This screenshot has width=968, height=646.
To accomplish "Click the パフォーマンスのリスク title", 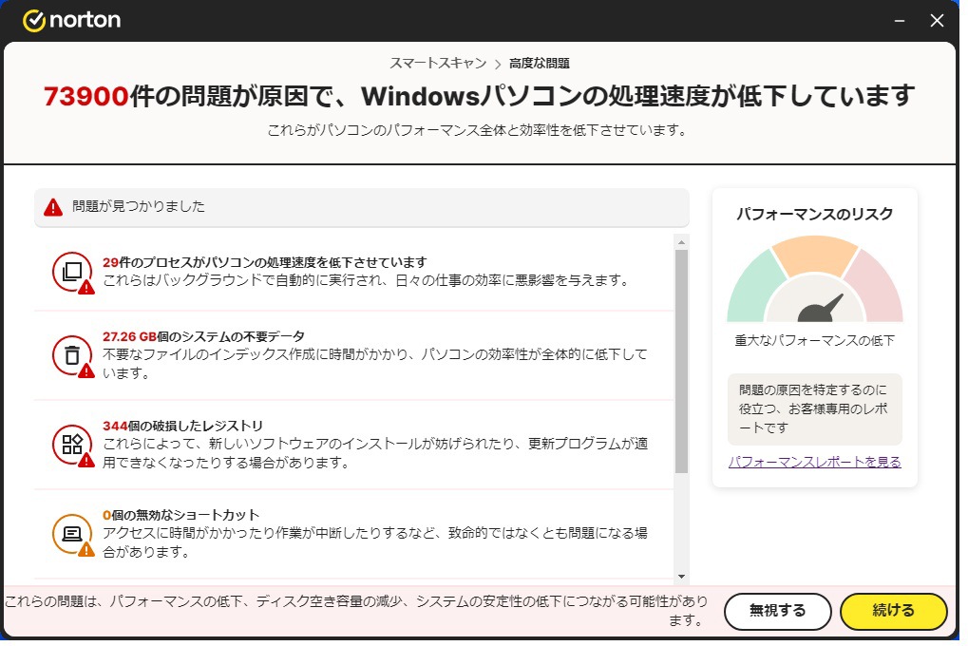I will tap(814, 215).
